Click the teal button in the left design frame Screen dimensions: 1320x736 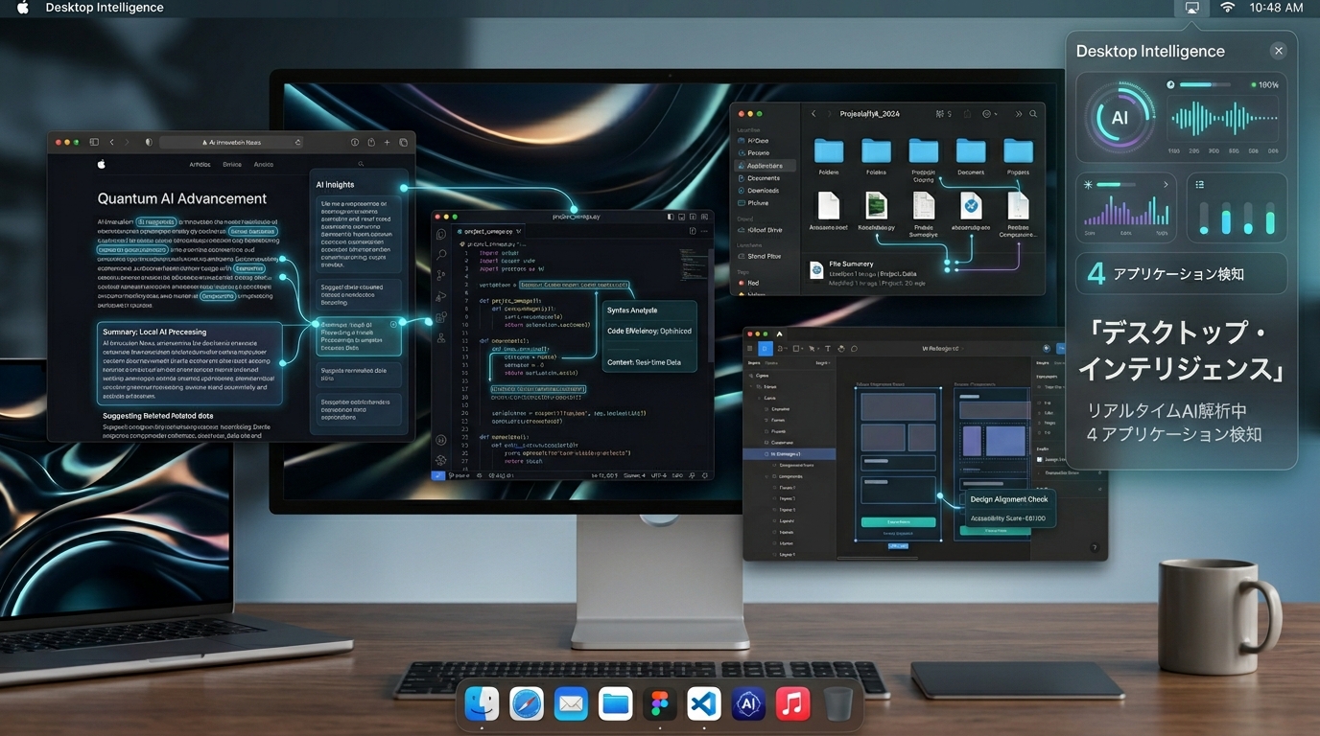898,522
